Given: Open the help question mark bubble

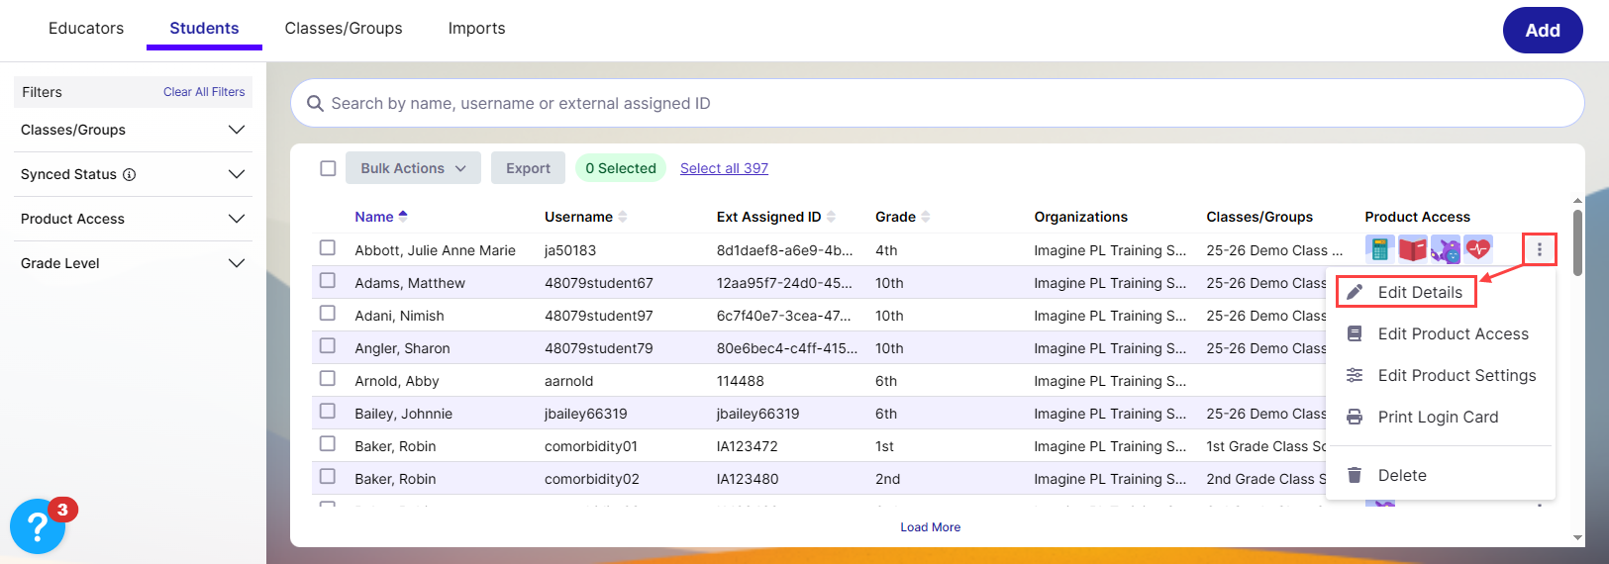Looking at the screenshot, I should [x=38, y=526].
